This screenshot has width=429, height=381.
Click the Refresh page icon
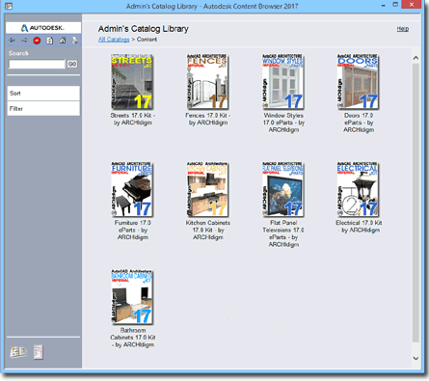(50, 41)
